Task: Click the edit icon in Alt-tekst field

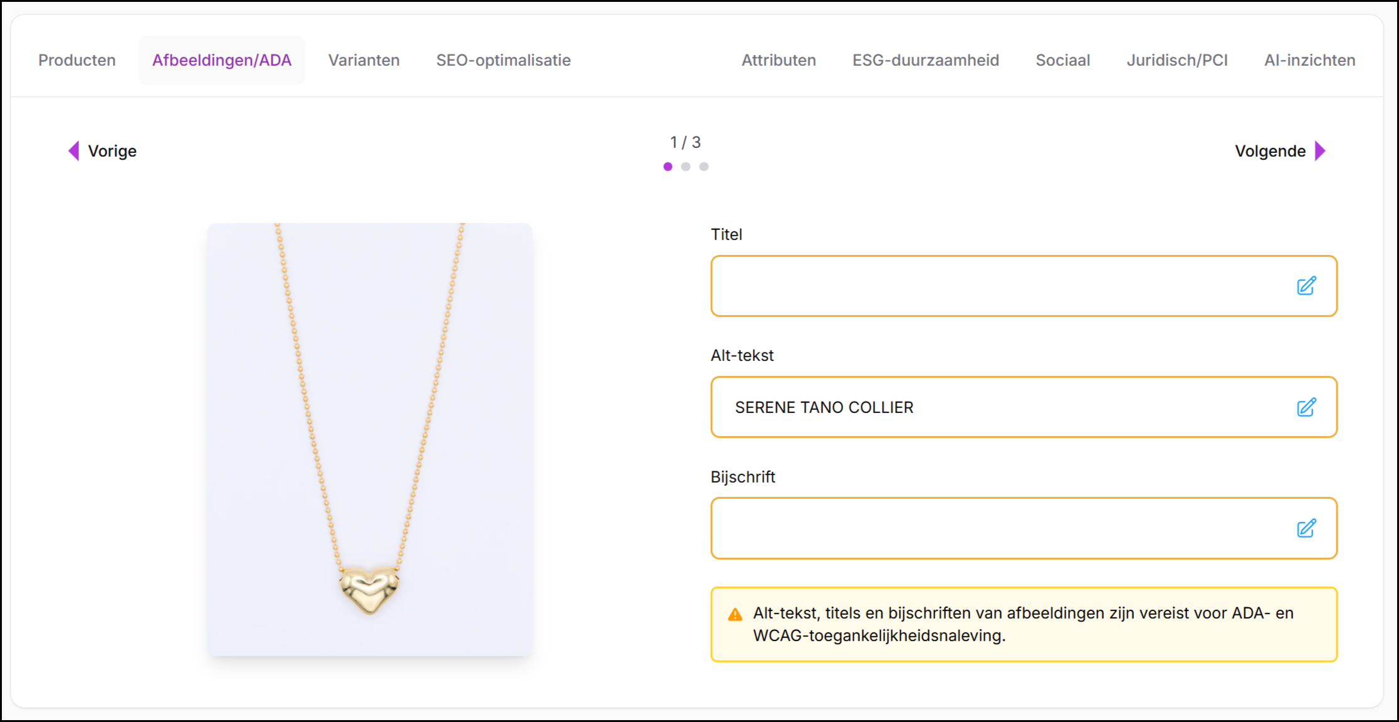Action: coord(1306,407)
